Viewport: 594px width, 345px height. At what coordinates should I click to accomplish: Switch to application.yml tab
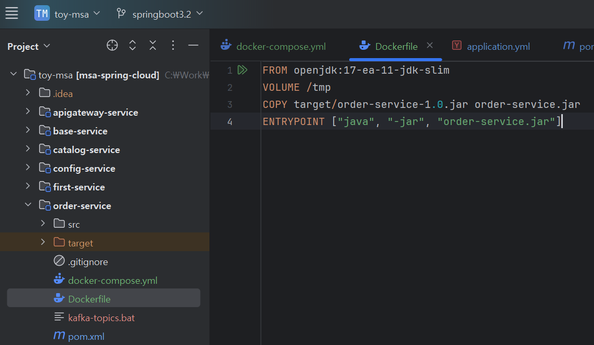(x=491, y=46)
